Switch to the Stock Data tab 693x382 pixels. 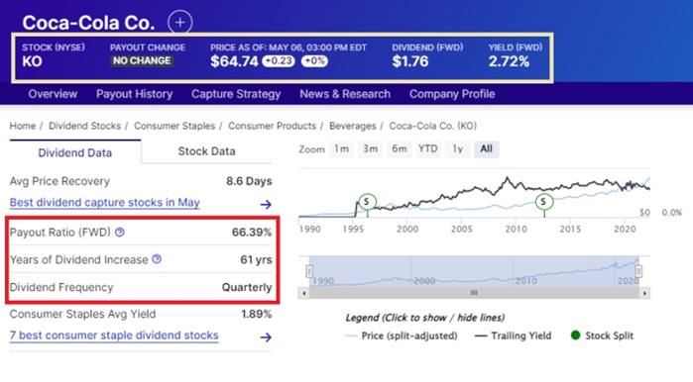(x=206, y=151)
